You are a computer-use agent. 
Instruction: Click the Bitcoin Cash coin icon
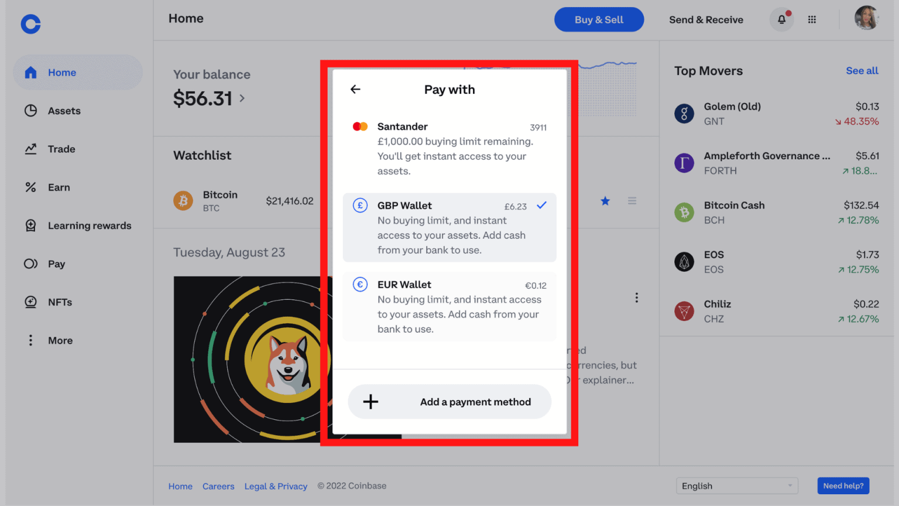pyautogui.click(x=684, y=212)
